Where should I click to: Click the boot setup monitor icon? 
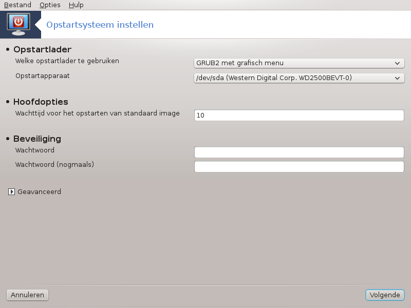pyautogui.click(x=18, y=24)
